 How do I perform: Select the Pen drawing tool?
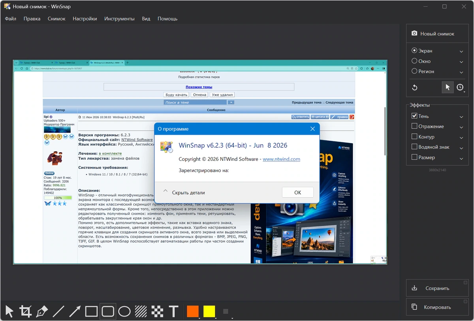pos(42,312)
